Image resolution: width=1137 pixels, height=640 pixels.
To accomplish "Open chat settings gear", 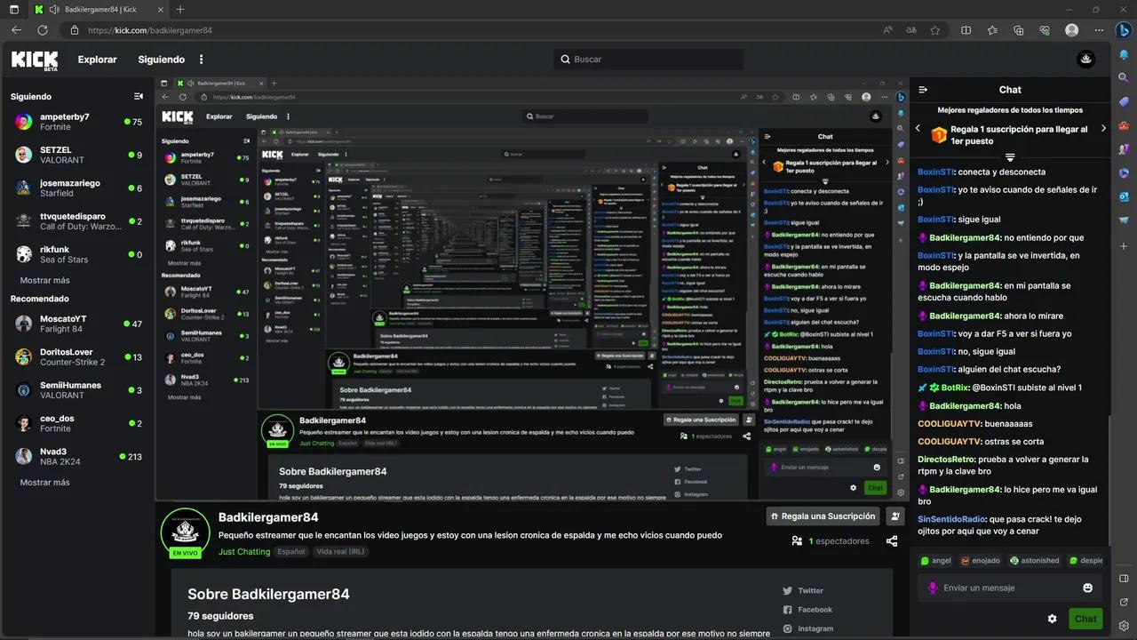I will coord(1053,619).
